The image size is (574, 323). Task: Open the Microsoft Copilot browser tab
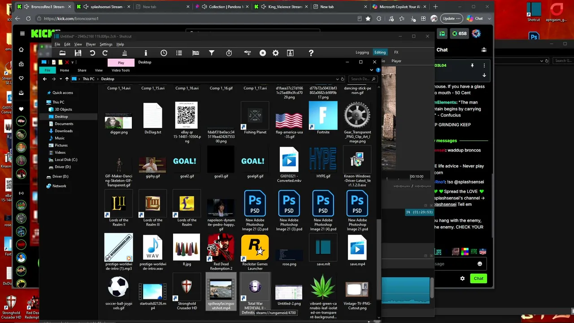(x=400, y=7)
